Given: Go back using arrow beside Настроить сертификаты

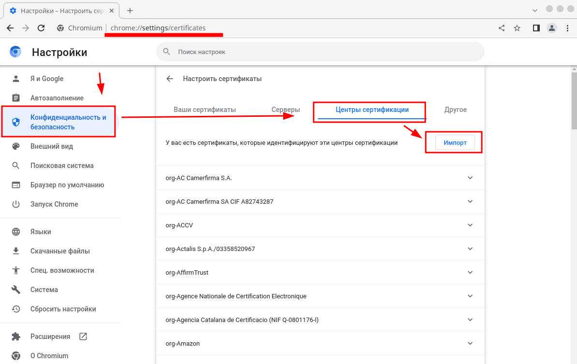Looking at the screenshot, I should [x=170, y=79].
